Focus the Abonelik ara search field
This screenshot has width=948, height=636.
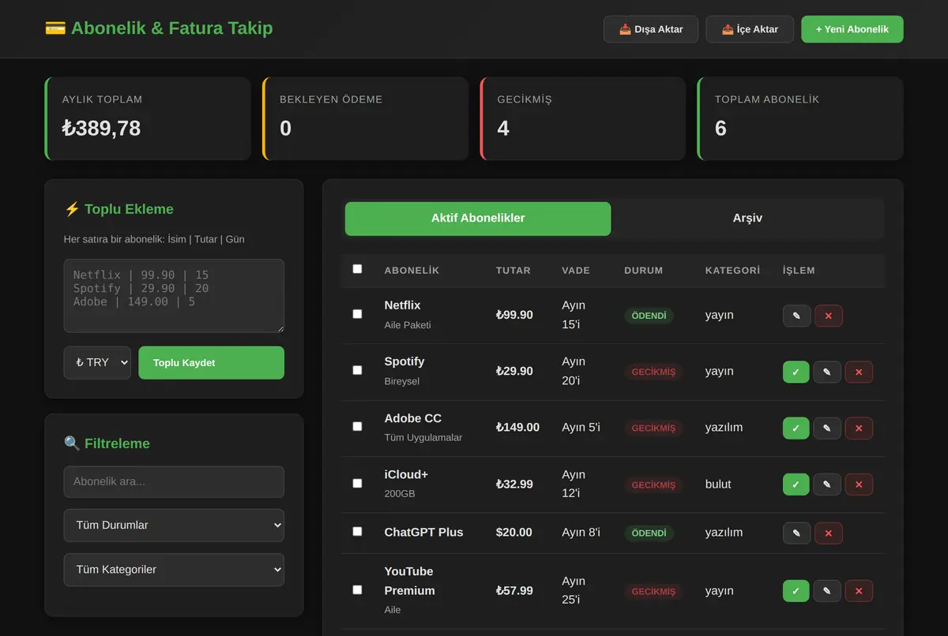[174, 482]
